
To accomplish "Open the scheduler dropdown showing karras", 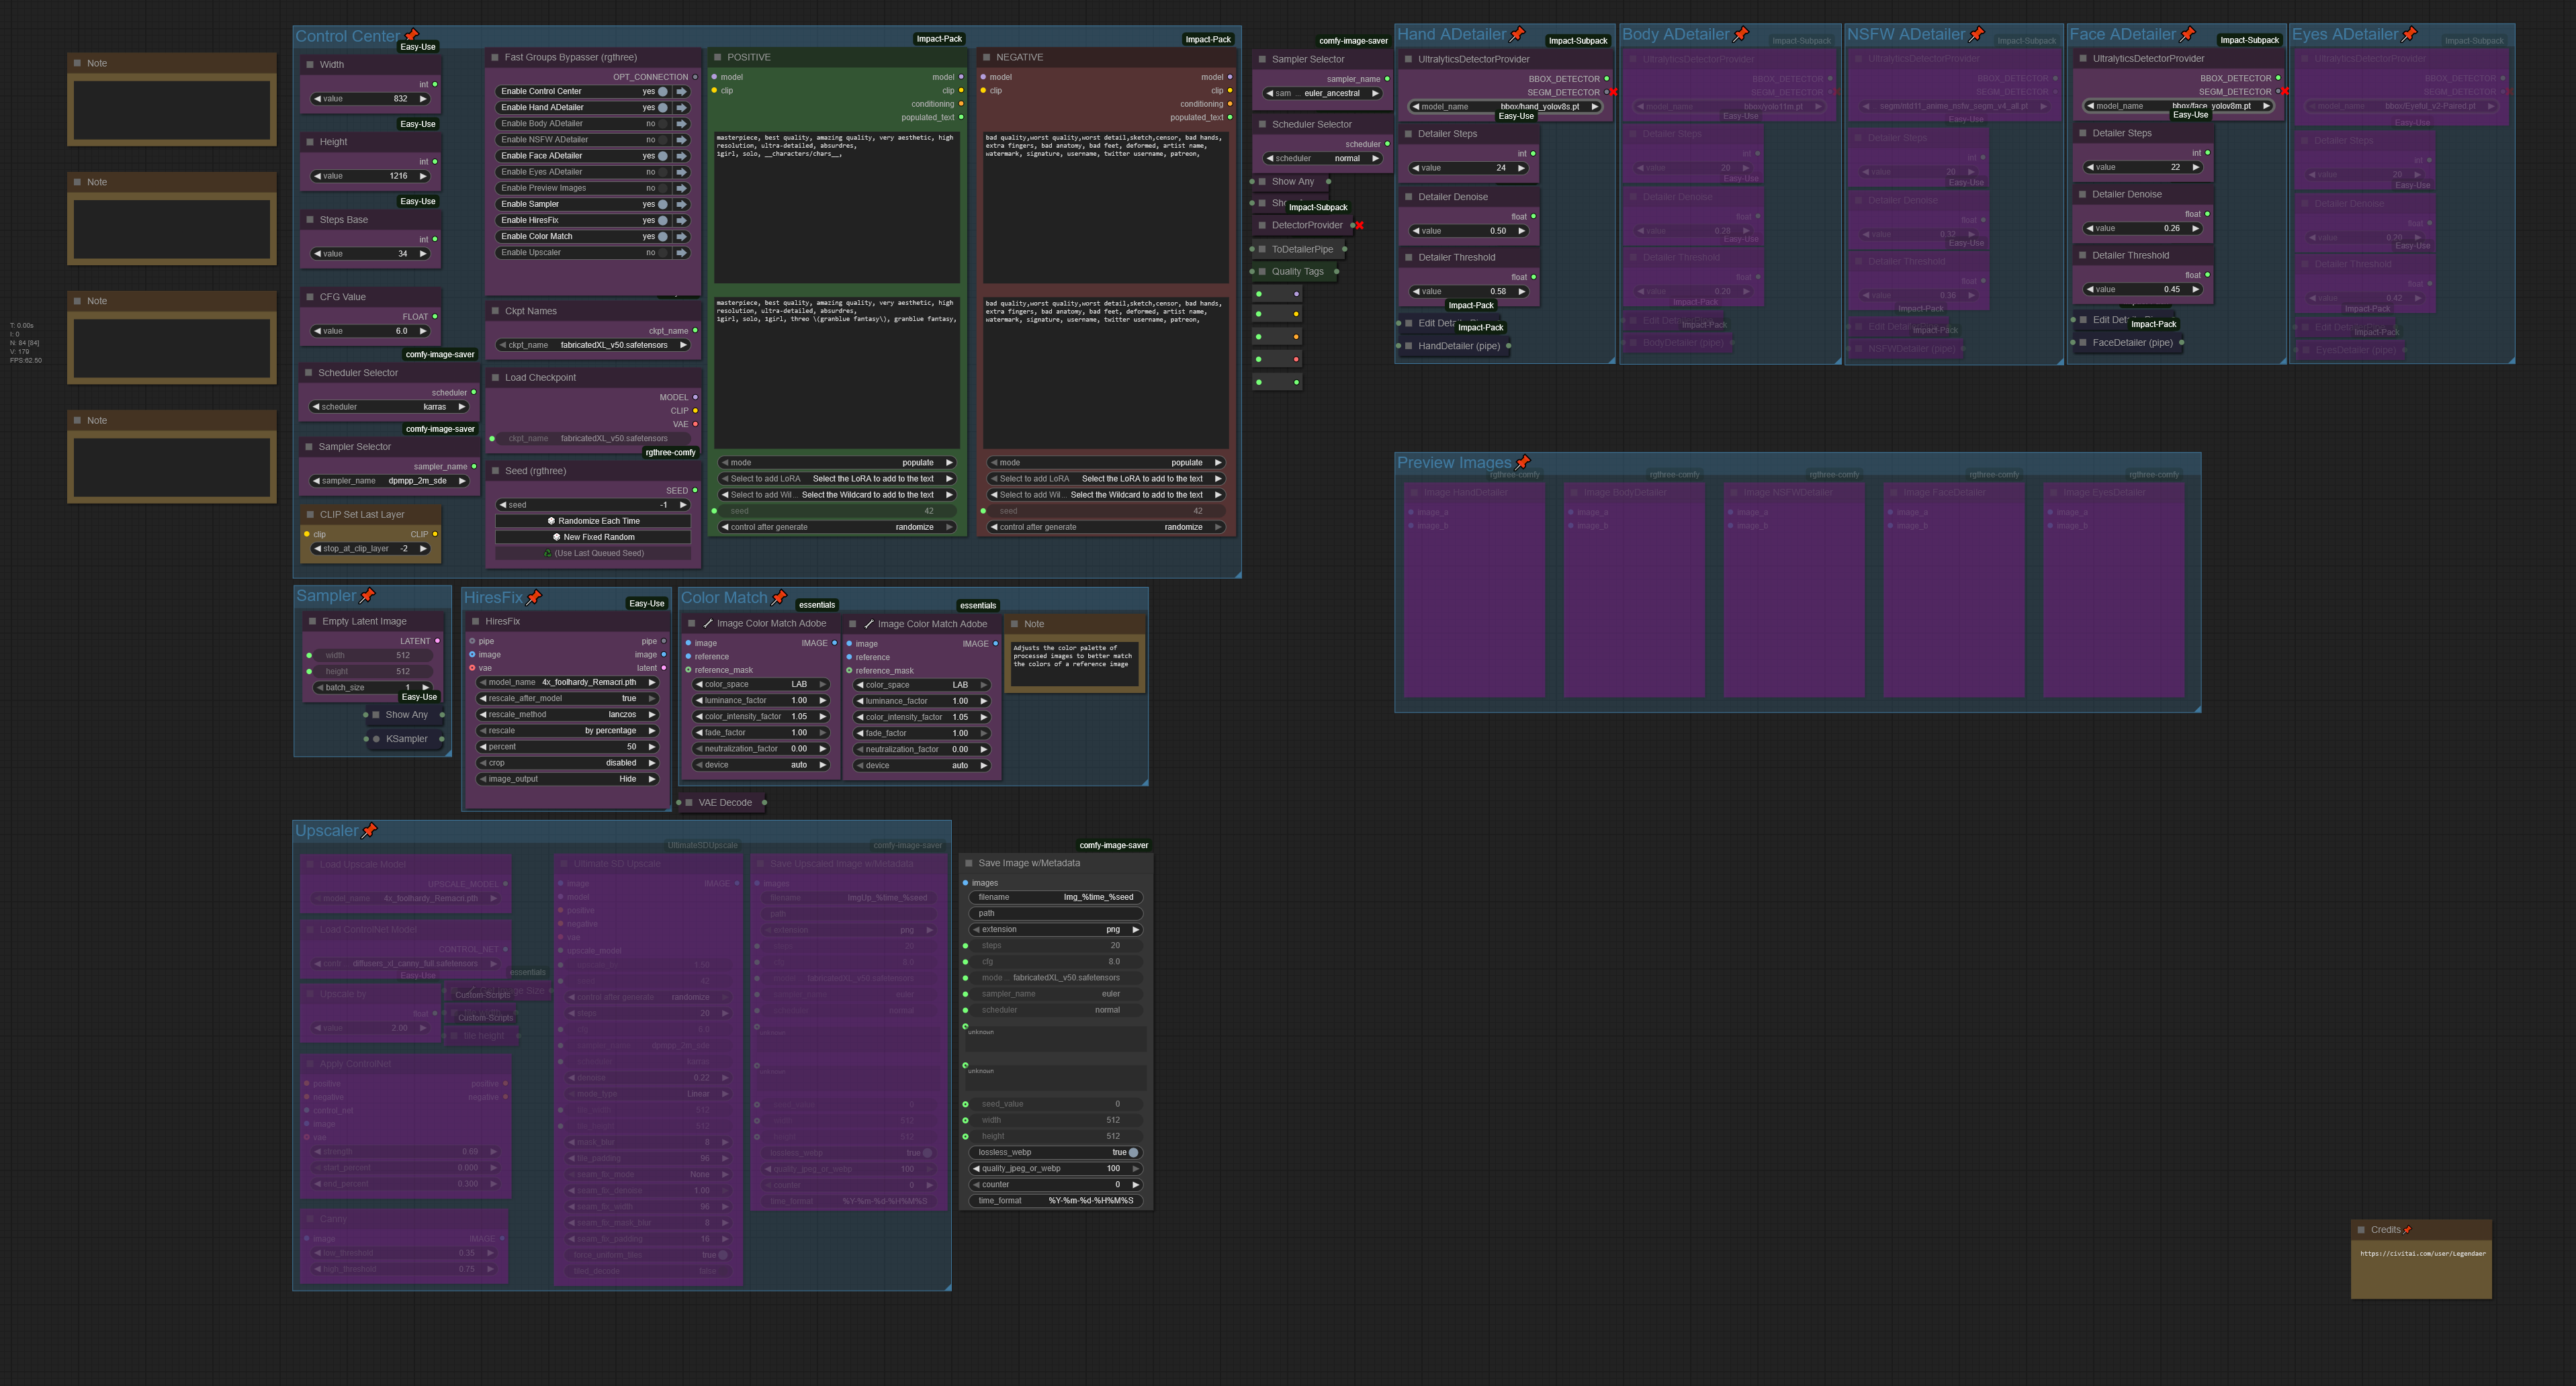I will click(x=390, y=407).
